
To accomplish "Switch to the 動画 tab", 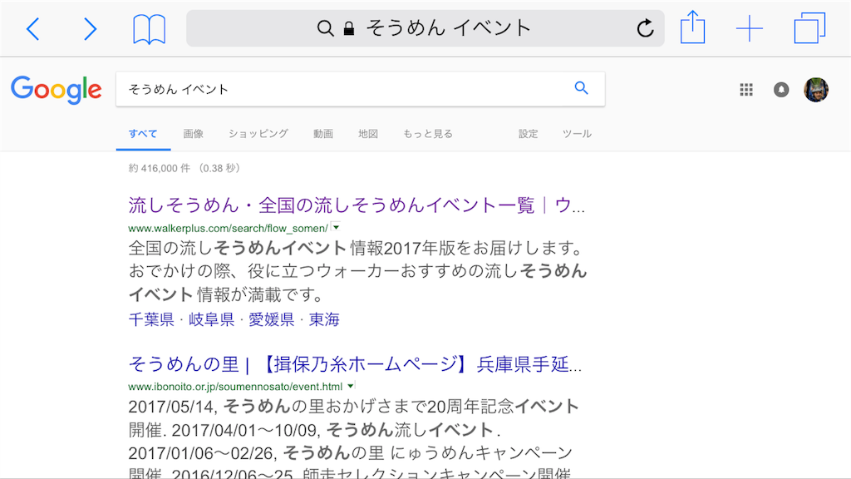I will click(x=323, y=134).
